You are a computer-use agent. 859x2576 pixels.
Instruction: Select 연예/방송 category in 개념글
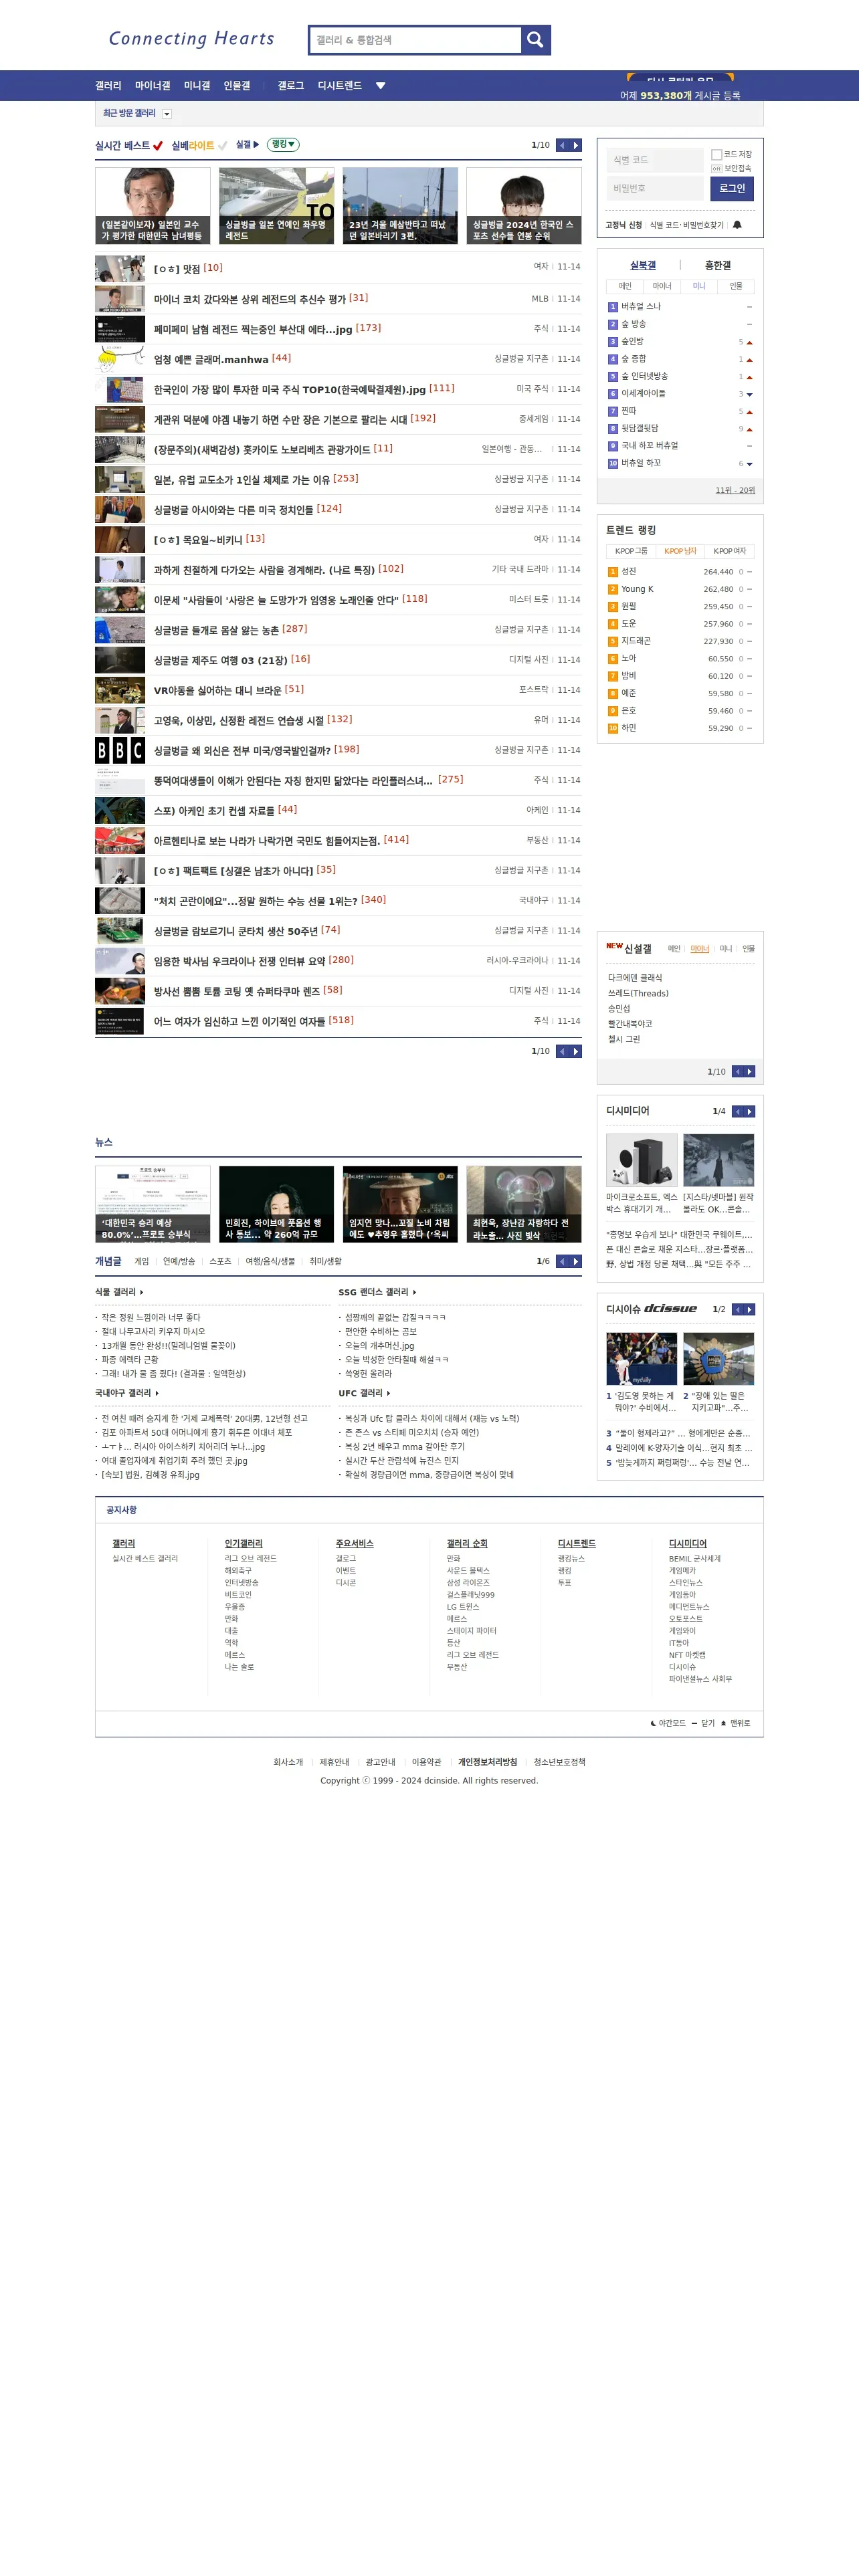pyautogui.click(x=179, y=1262)
